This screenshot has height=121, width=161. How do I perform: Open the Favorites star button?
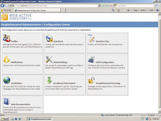point(6,10)
